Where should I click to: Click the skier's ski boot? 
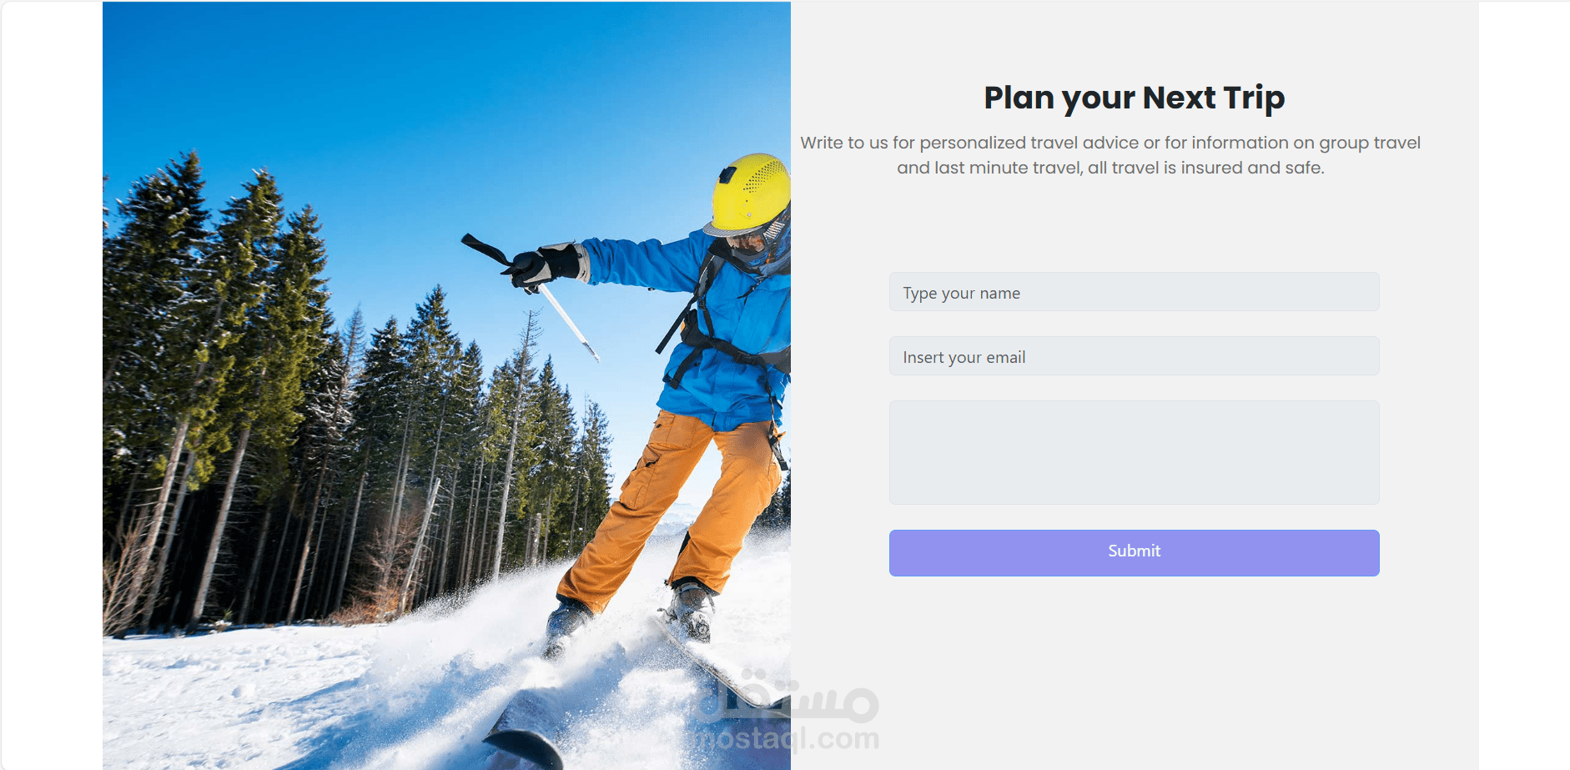click(x=691, y=609)
